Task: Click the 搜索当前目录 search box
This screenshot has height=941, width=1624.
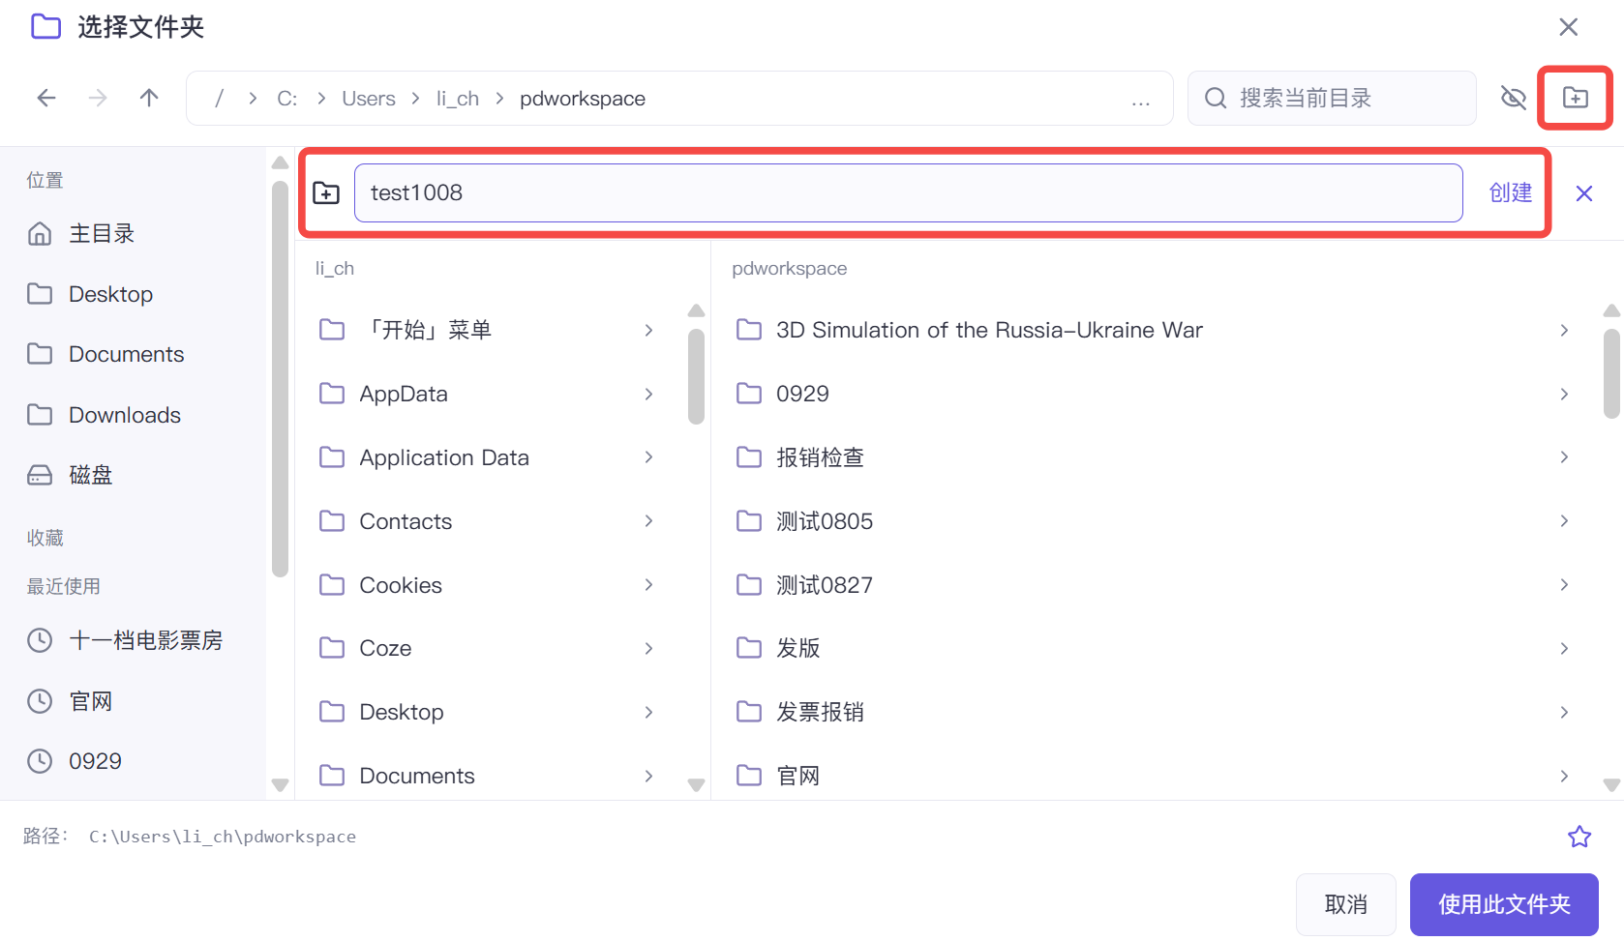Action: pyautogui.click(x=1332, y=98)
